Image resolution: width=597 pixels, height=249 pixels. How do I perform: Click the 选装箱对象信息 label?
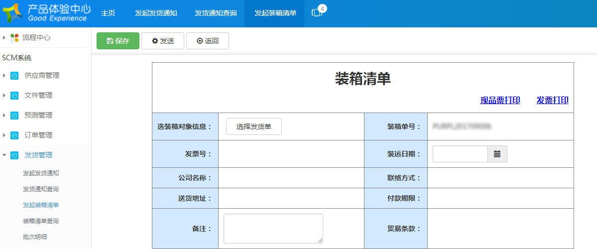click(x=184, y=127)
